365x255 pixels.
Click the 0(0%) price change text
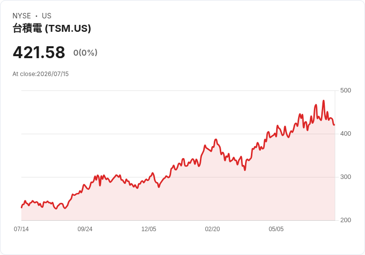pyautogui.click(x=85, y=53)
